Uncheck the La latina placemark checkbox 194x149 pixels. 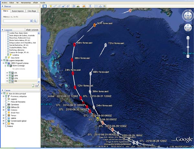[x=8, y=55]
